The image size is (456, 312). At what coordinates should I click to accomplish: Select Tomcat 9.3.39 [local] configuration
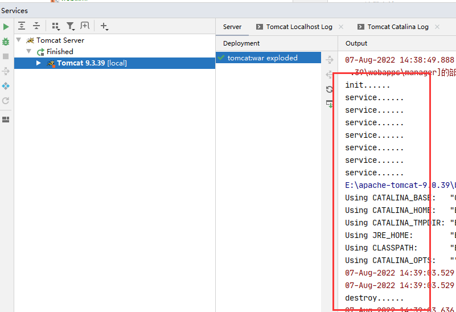point(114,63)
